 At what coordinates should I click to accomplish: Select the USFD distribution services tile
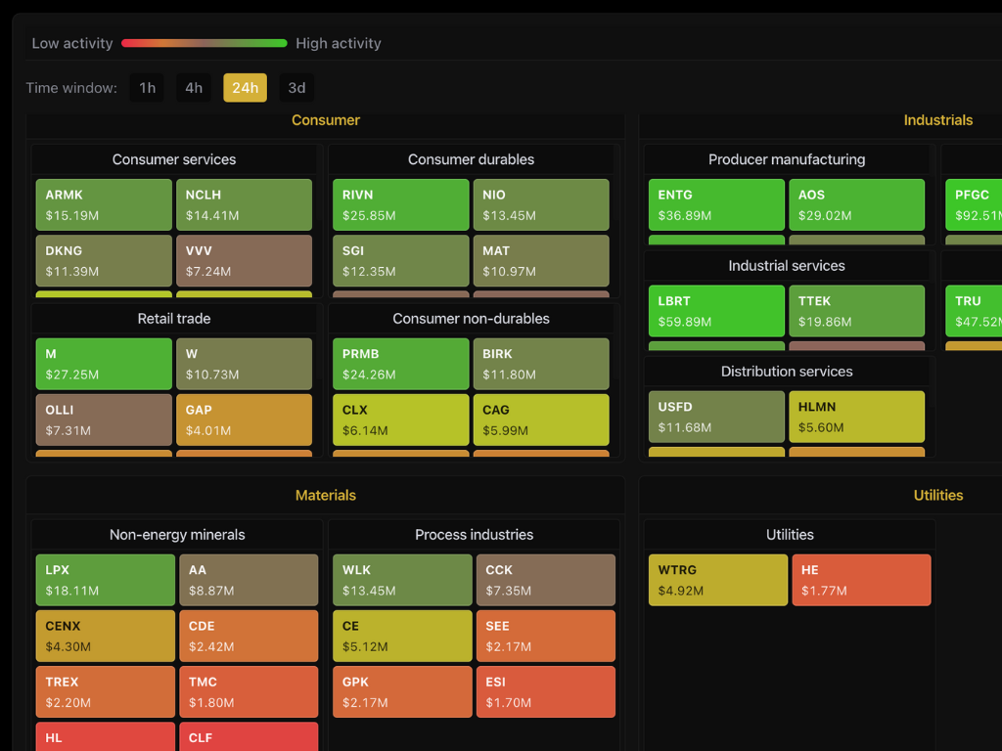click(716, 417)
